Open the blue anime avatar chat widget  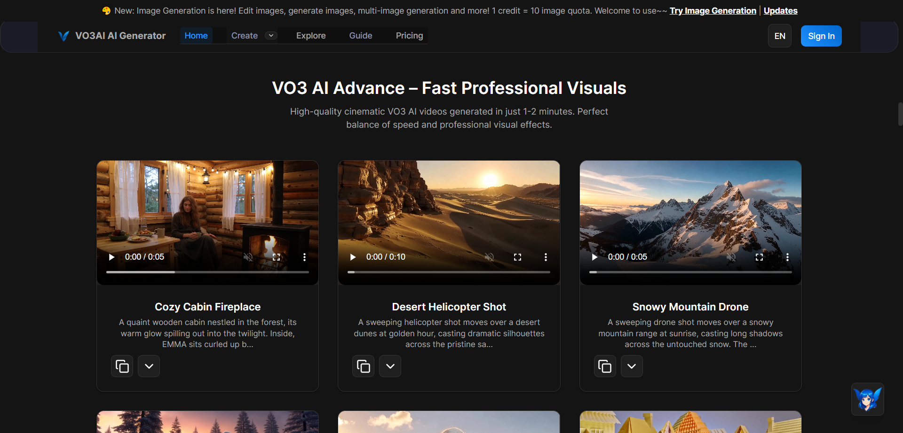pyautogui.click(x=868, y=399)
